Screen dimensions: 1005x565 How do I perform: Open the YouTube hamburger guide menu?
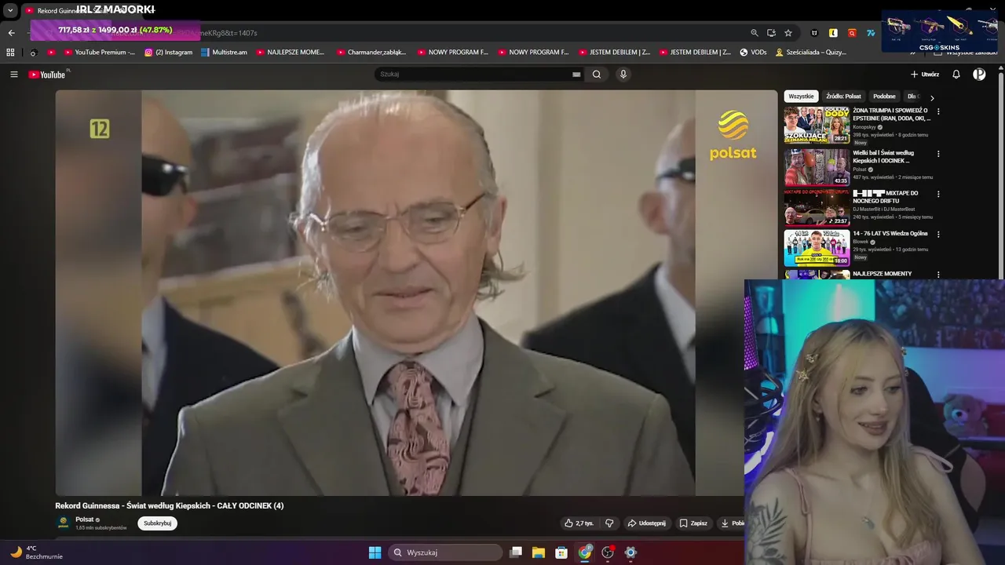(14, 75)
